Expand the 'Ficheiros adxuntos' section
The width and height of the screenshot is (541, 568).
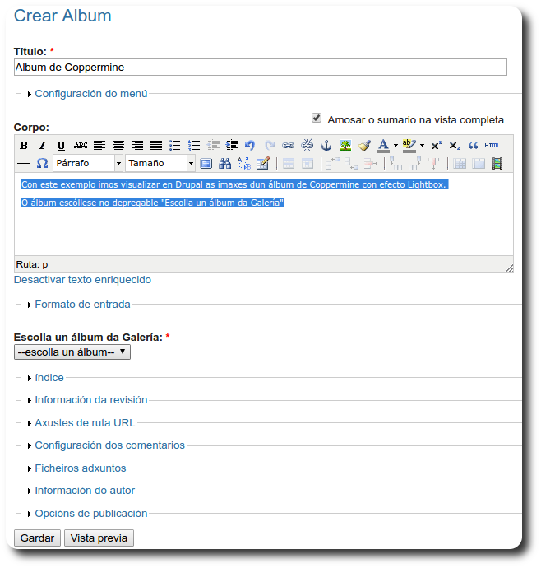click(x=80, y=468)
